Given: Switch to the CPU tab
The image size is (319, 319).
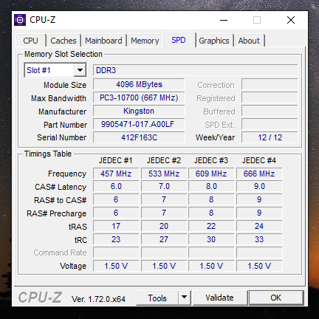Looking at the screenshot, I should 31,41.
